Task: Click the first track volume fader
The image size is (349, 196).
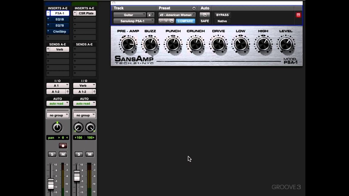Action: (x=51, y=184)
